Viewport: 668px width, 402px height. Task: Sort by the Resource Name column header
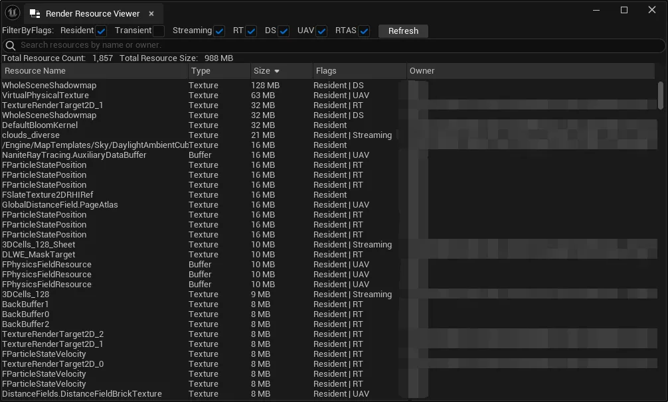[94, 71]
